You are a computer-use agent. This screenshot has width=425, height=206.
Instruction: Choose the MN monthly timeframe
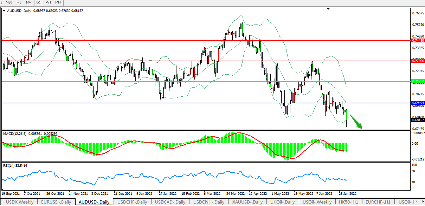pos(58,2)
